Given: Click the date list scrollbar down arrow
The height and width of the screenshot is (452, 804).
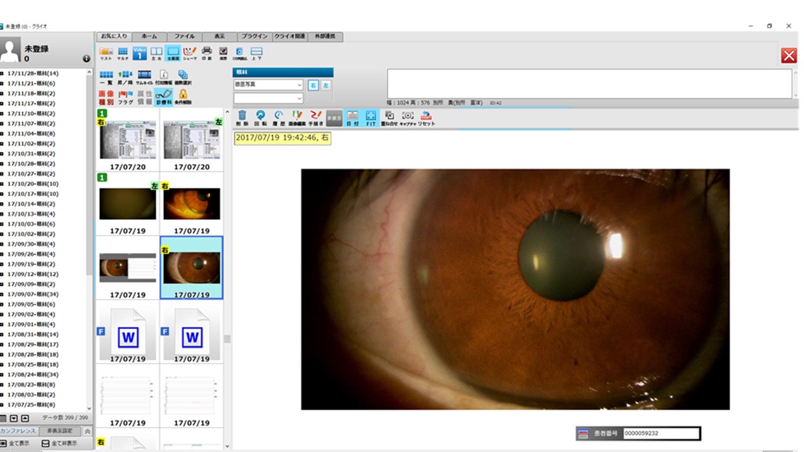Looking at the screenshot, I should (x=89, y=407).
